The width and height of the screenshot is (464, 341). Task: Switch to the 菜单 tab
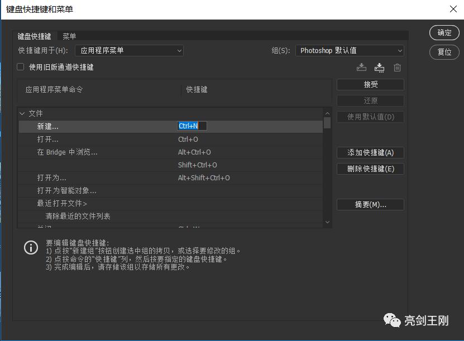point(69,36)
